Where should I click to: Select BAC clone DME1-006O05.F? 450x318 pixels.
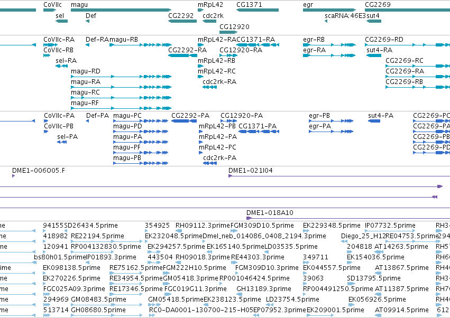click(39, 171)
